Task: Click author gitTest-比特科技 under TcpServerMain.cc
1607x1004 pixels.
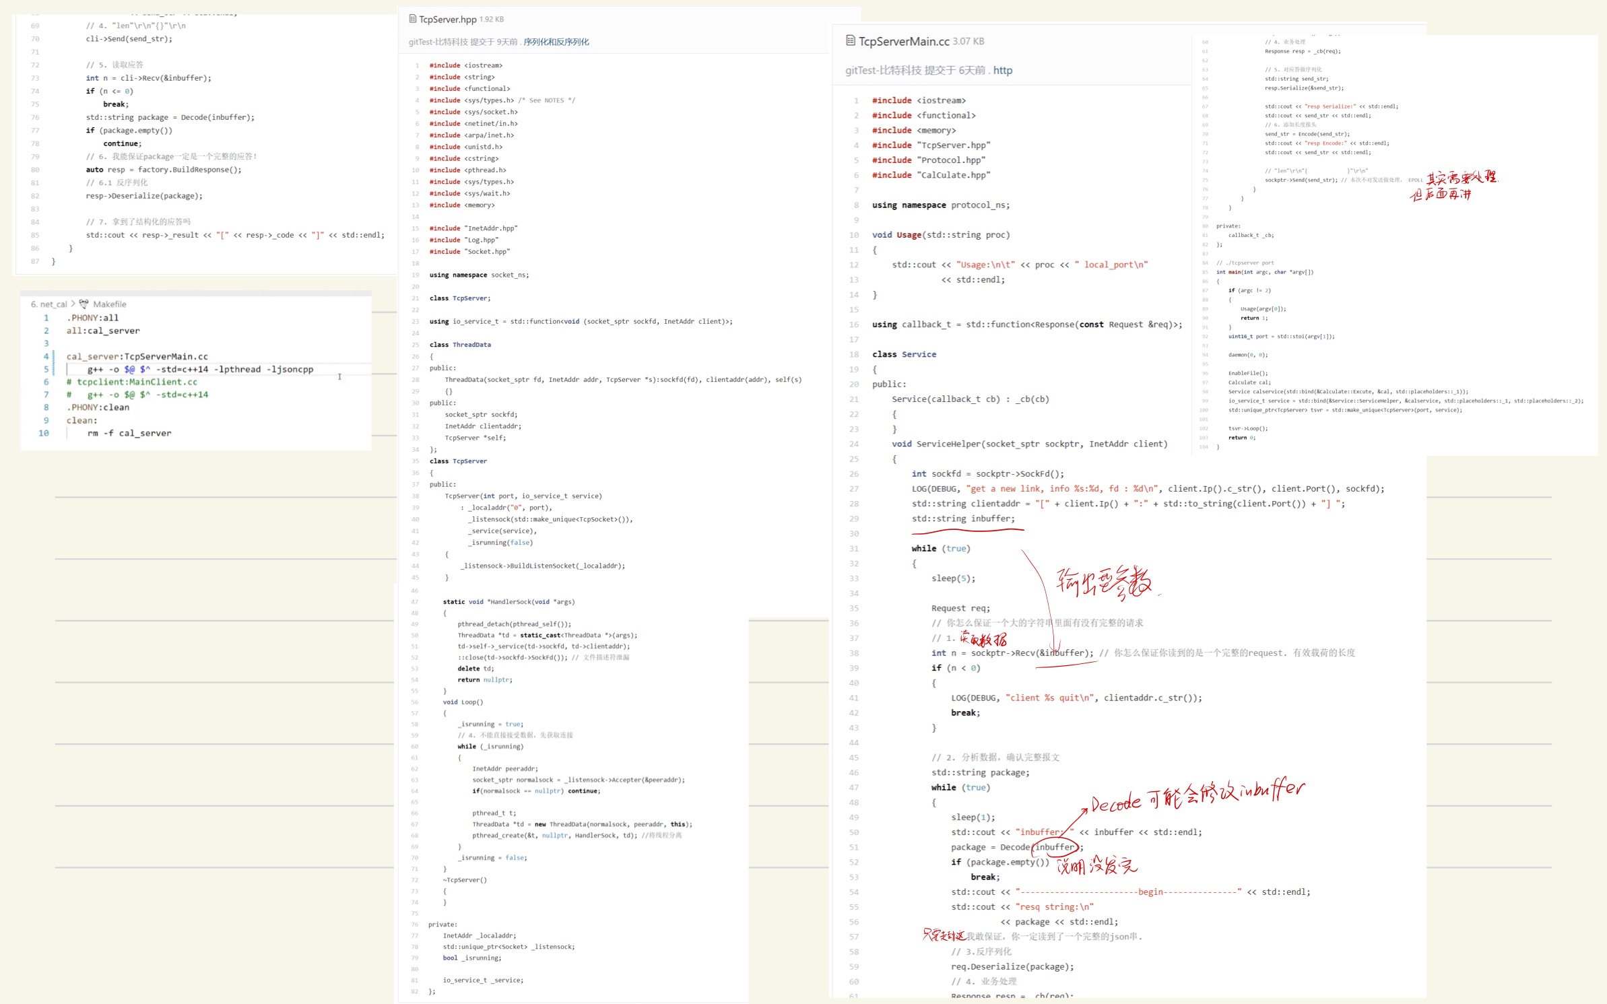Action: pyautogui.click(x=883, y=71)
